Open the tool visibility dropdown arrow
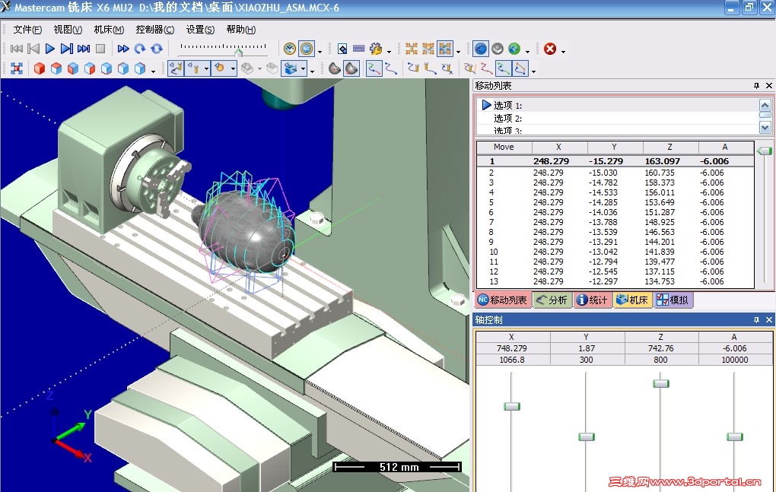 (x=206, y=68)
